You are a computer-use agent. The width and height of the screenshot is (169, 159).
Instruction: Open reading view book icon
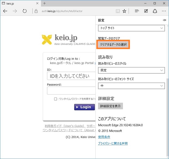click(118, 11)
